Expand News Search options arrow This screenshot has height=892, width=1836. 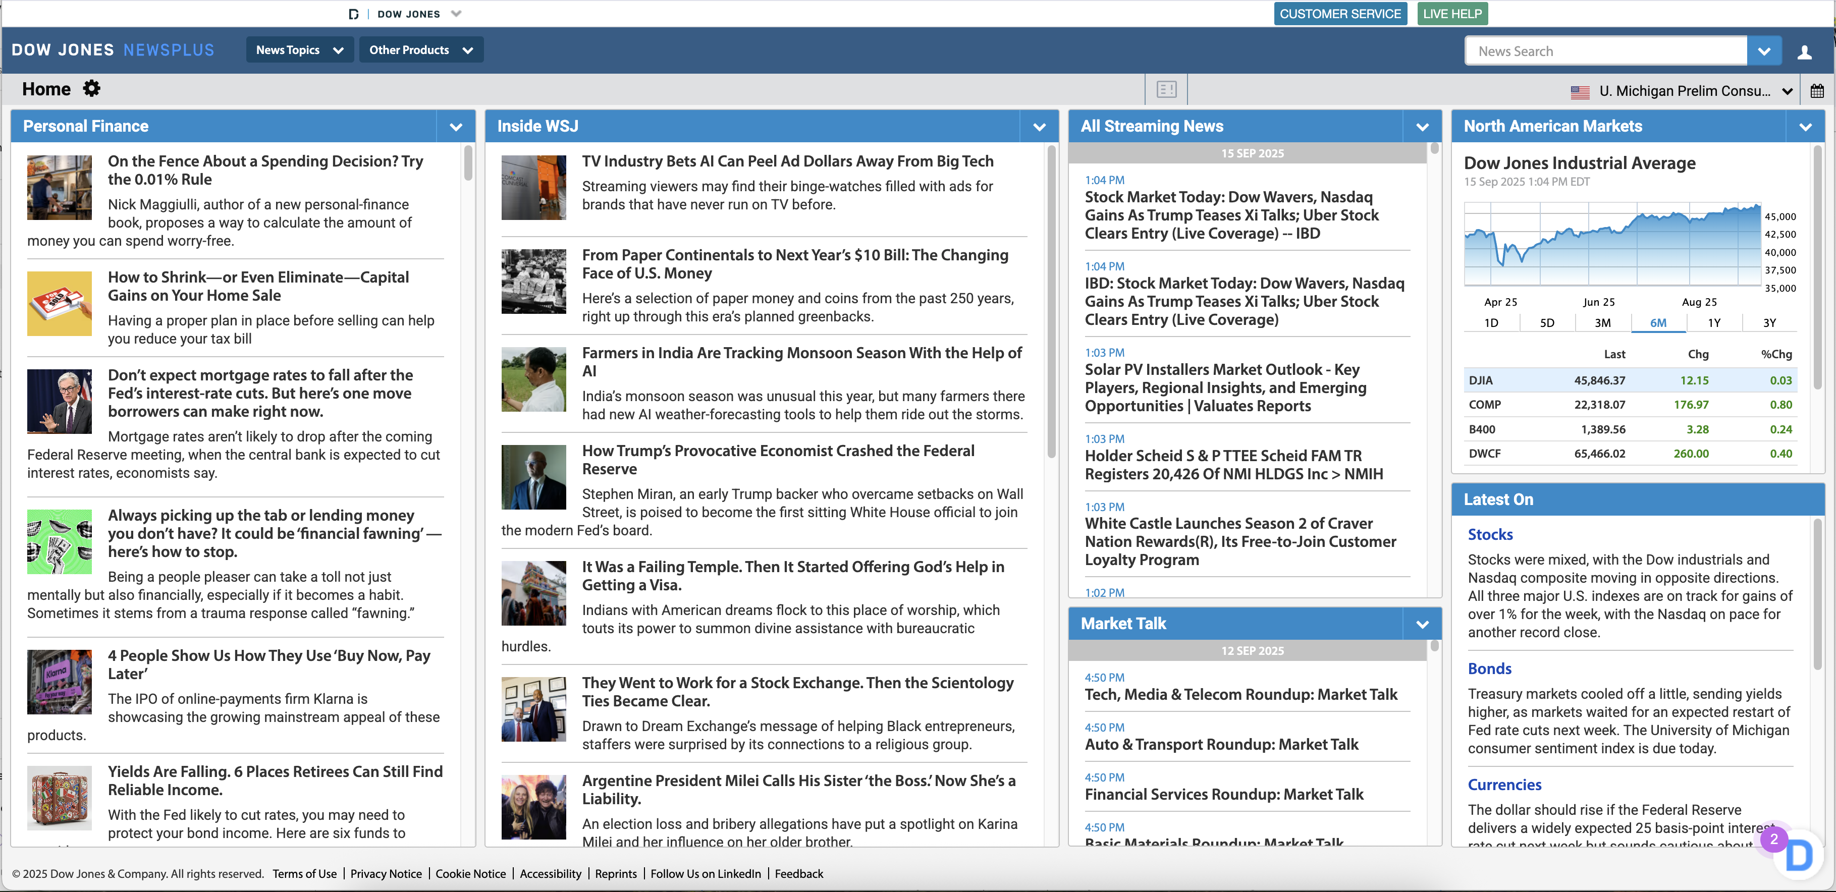(x=1763, y=51)
